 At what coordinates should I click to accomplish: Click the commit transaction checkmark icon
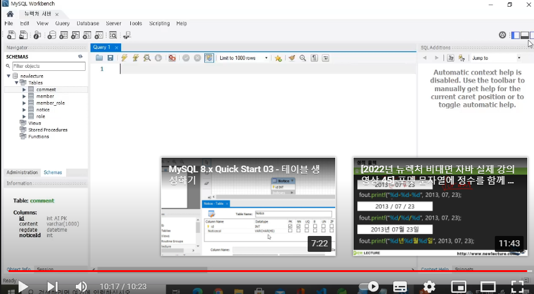tap(186, 58)
